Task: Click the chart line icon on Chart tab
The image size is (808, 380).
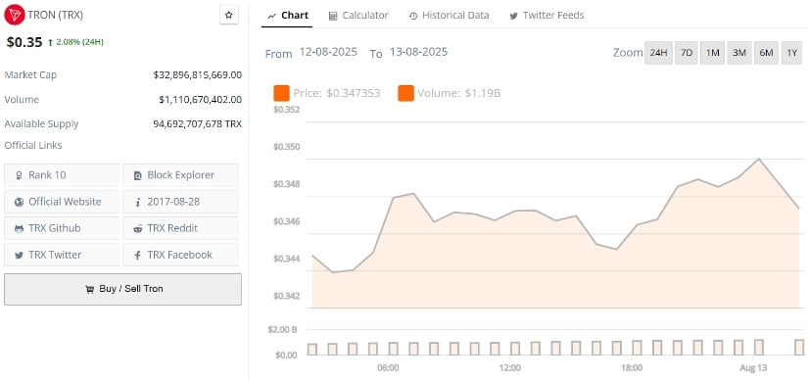Action: pos(271,16)
